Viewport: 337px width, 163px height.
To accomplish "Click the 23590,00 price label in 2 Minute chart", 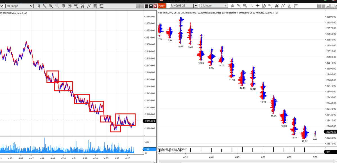I will point(331,17).
